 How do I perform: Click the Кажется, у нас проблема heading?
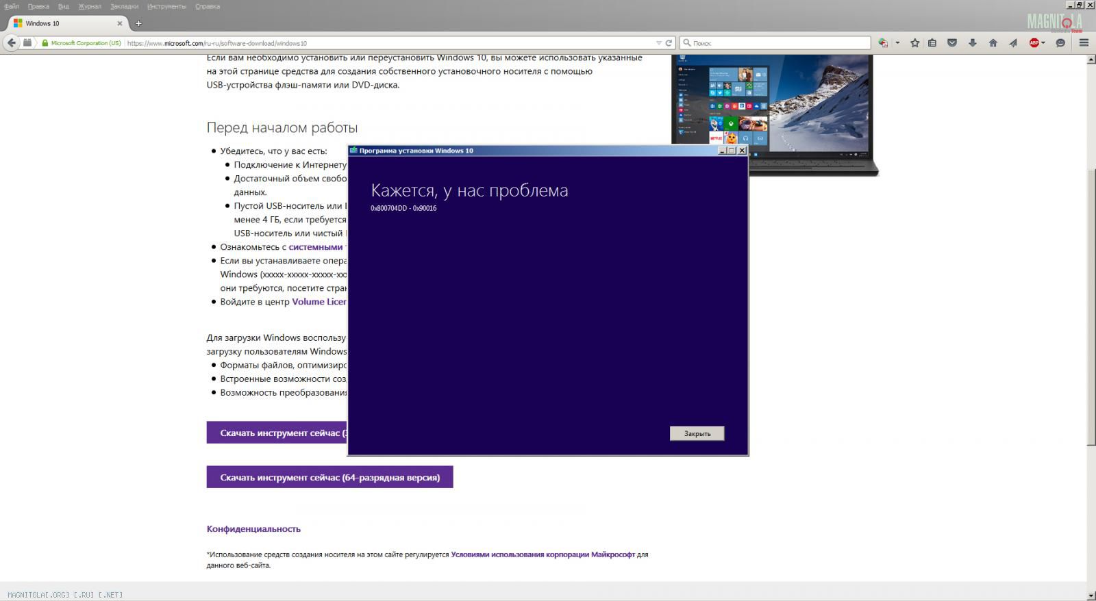469,190
